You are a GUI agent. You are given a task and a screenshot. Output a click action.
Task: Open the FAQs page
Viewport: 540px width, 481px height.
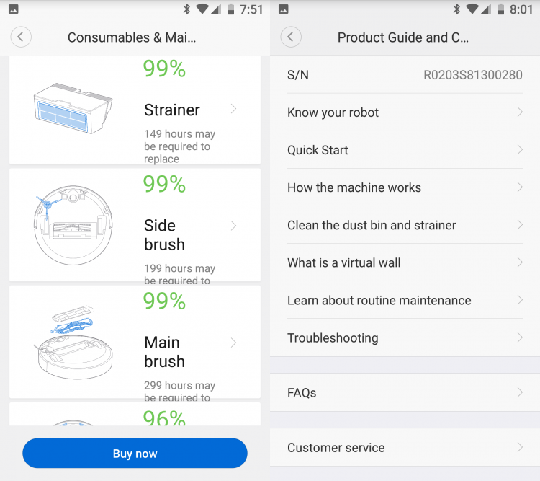[405, 392]
